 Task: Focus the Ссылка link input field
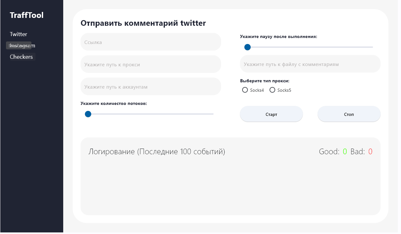[151, 42]
